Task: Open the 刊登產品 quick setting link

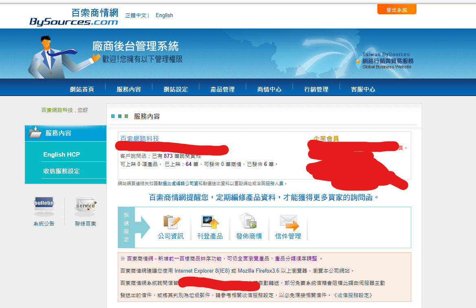Action: [x=210, y=236]
